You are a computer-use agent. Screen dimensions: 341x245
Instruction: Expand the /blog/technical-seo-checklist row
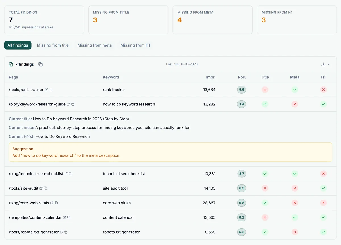pos(170,174)
